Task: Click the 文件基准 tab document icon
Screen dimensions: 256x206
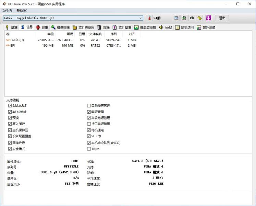Action: 114,27
